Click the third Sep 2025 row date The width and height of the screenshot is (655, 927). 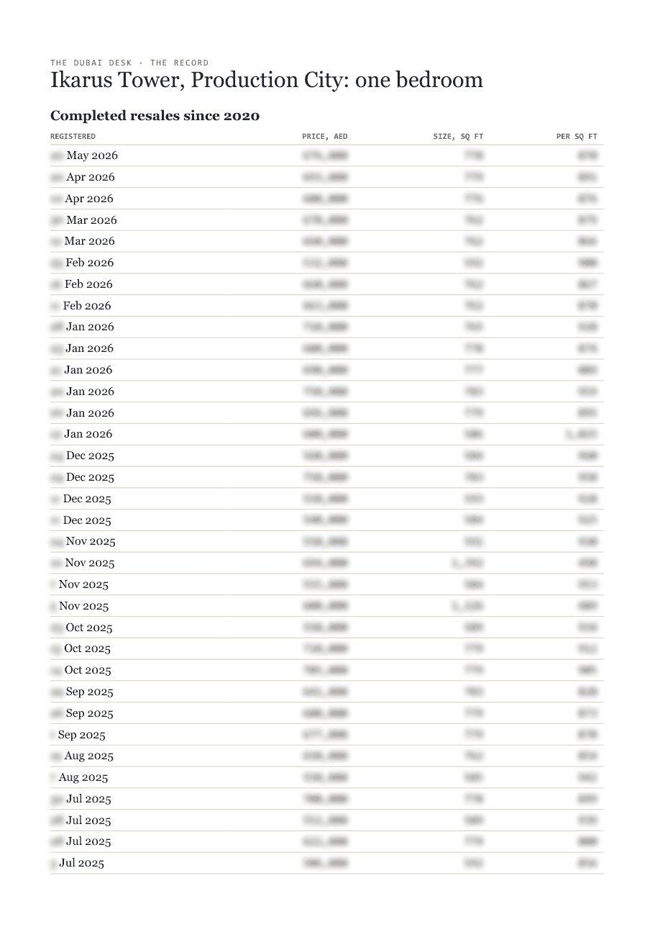pos(78,735)
